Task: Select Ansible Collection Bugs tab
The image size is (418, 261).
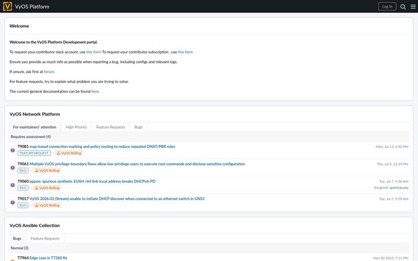Action: (17, 238)
